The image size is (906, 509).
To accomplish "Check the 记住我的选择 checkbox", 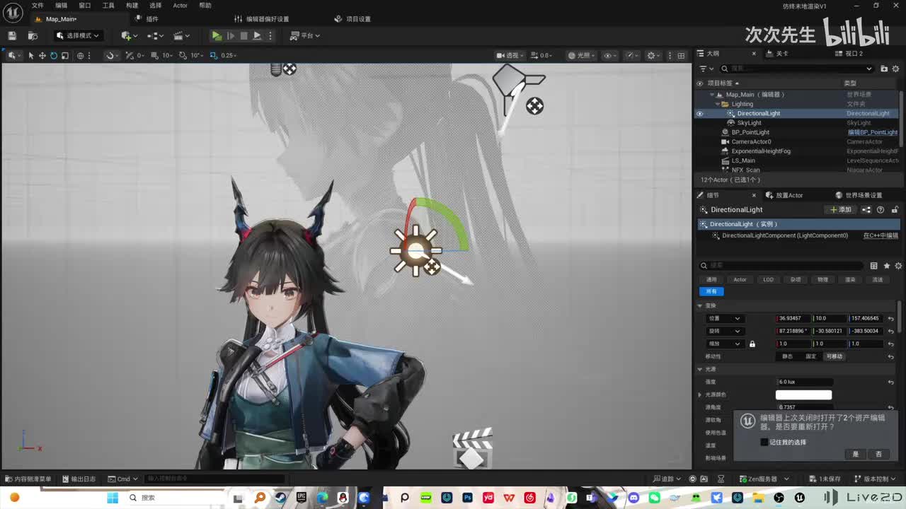I will [x=764, y=442].
